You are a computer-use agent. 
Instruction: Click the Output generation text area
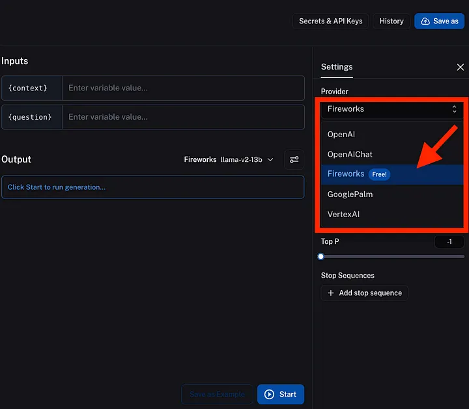[152, 187]
